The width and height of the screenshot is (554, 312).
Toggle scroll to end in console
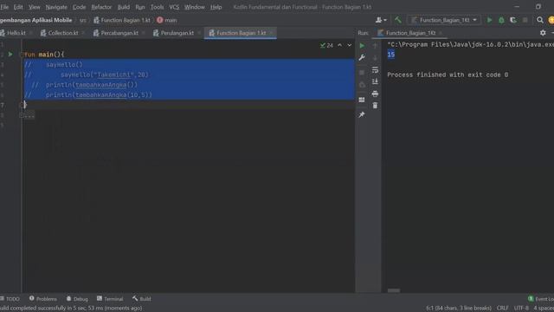point(375,81)
